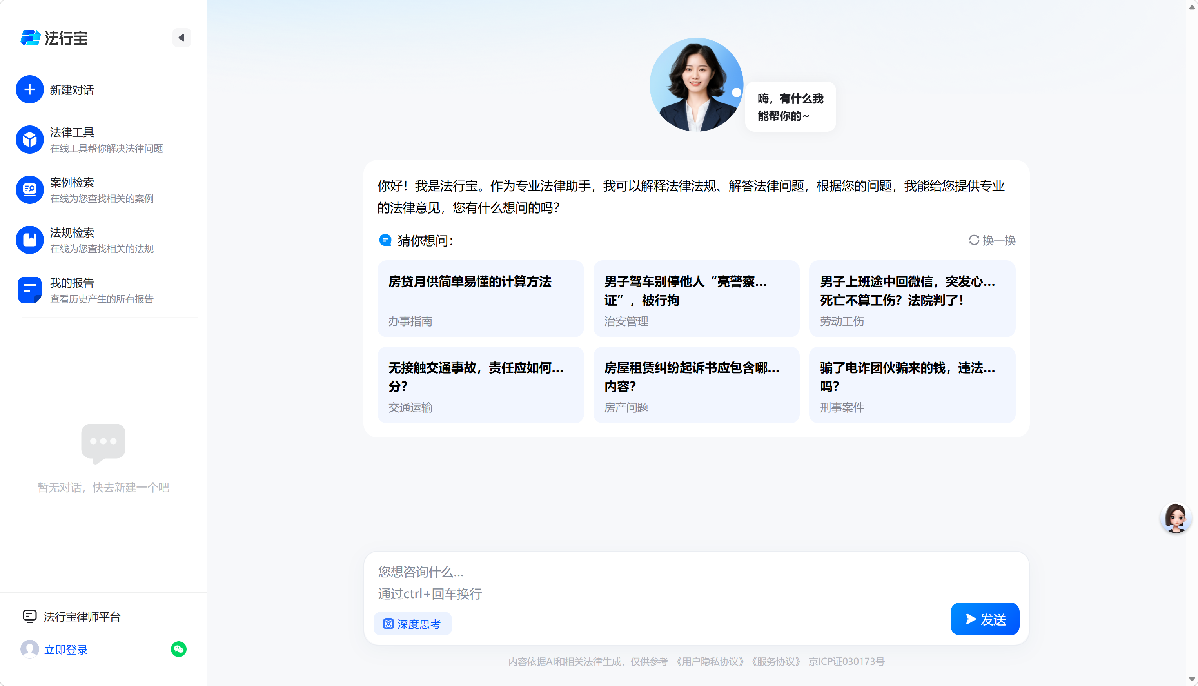Select the 房贷月供简单易懂的计算方法 card
1198x686 pixels.
(x=481, y=299)
